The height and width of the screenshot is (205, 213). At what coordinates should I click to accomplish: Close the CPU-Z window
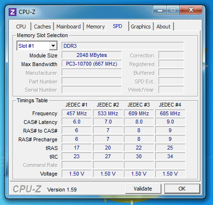(191, 10)
